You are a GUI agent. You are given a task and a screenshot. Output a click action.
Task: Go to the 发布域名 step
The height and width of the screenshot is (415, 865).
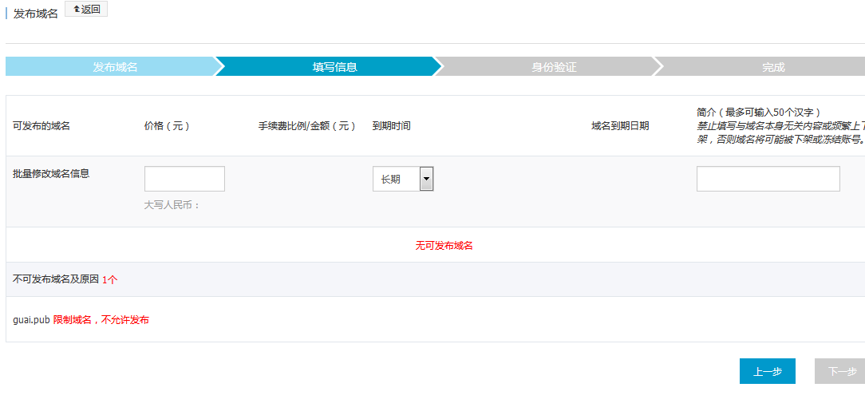[x=115, y=67]
